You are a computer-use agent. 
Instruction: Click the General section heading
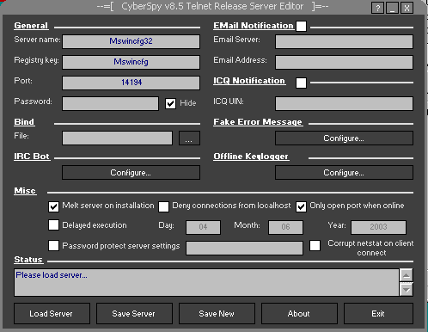click(x=31, y=26)
